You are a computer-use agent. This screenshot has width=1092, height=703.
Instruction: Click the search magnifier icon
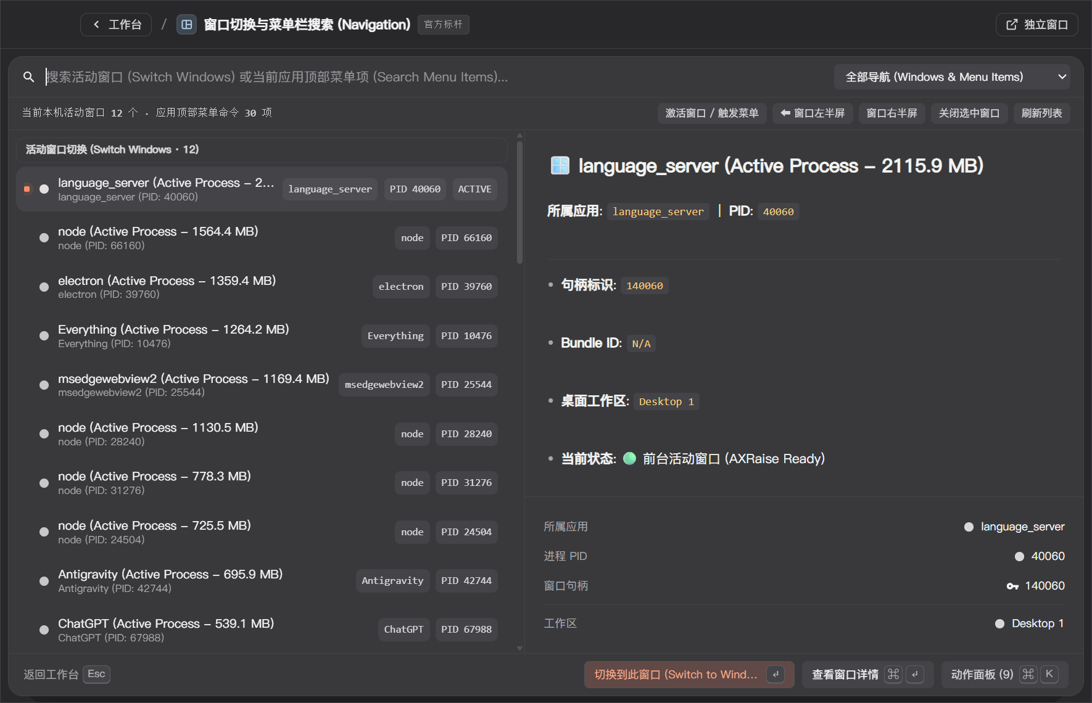(x=28, y=77)
